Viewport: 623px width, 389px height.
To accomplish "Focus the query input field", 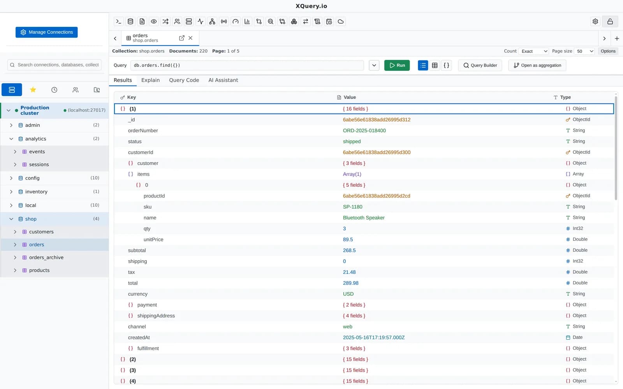I will pyautogui.click(x=247, y=65).
